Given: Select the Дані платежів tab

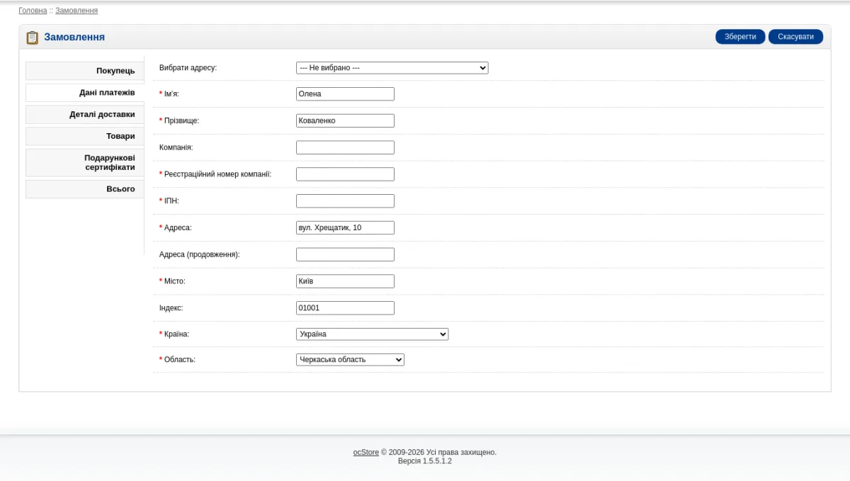Looking at the screenshot, I should click(85, 93).
